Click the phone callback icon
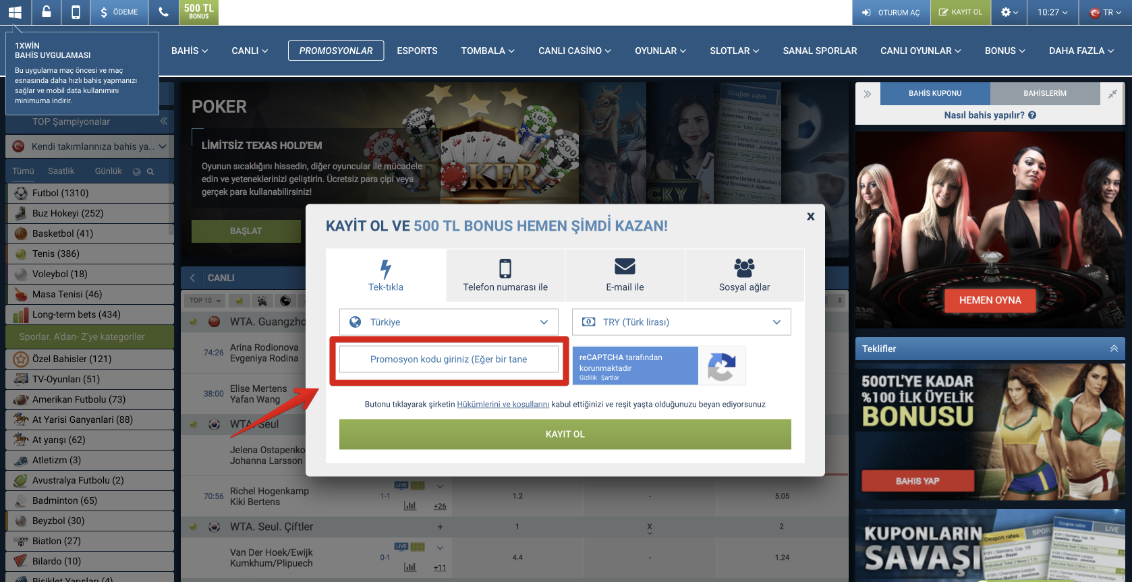Screen dimensions: 1132x582 (163, 12)
